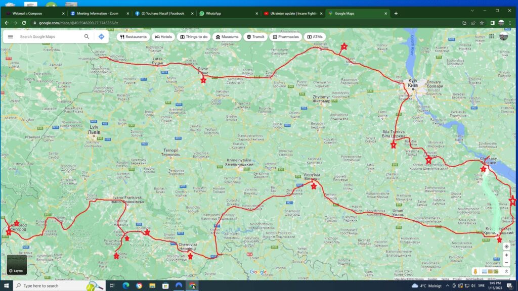Toggle the browser side panel
The height and width of the screenshot is (291, 518).
[492, 23]
